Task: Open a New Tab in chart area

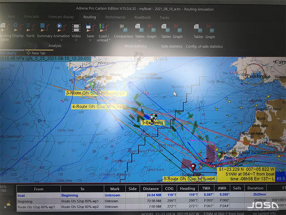Action: [x=36, y=53]
